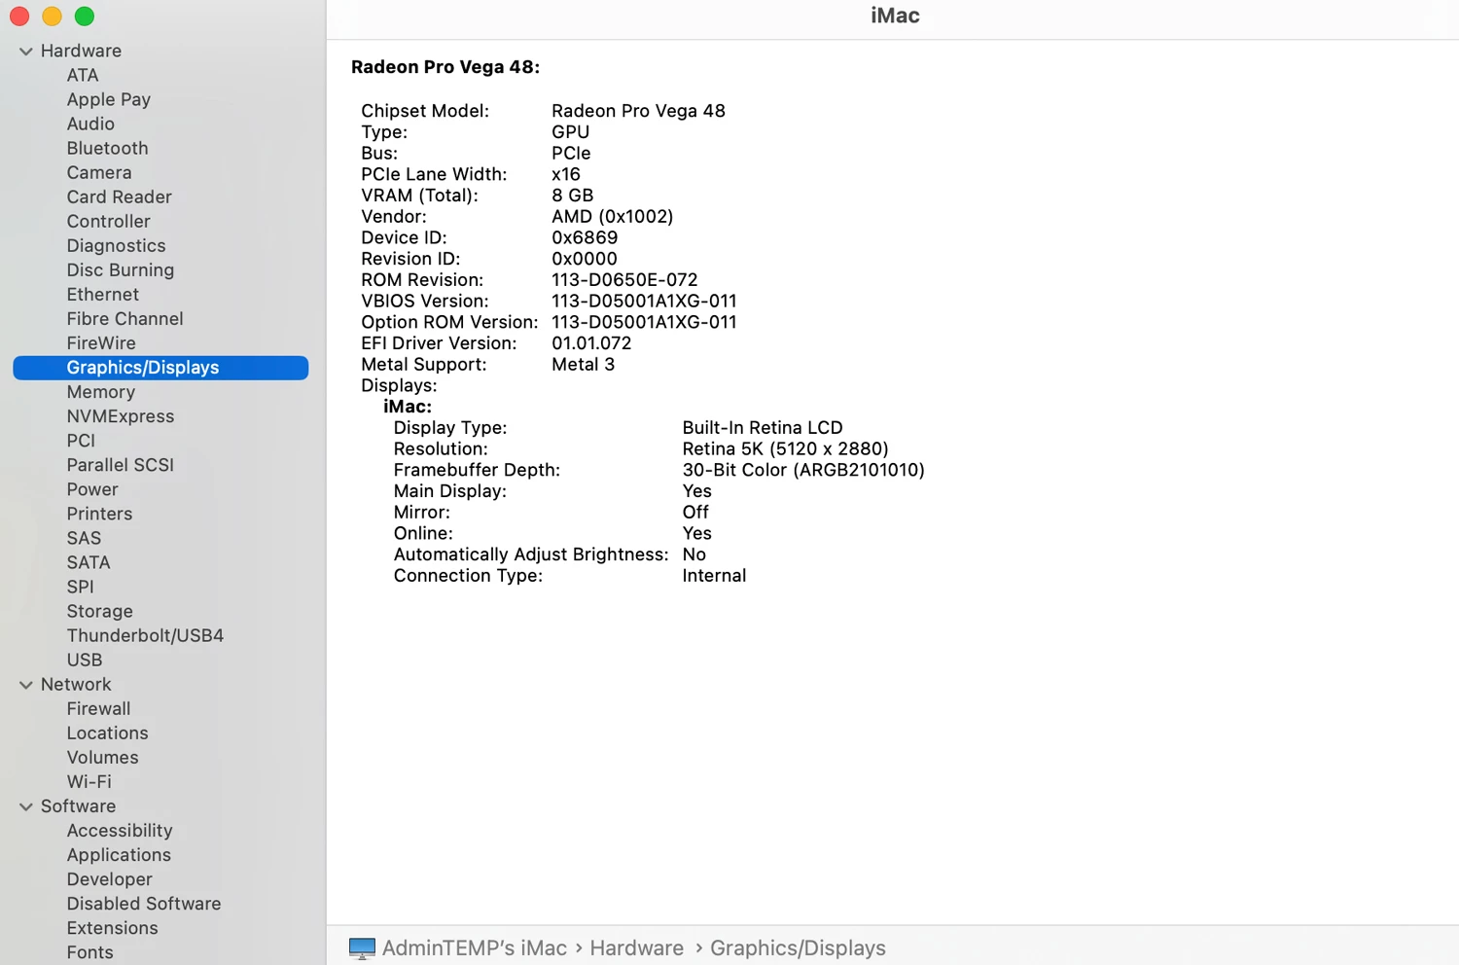Select the highlighted Graphics/Displays row
Viewport: 1459px width, 965px height.
tap(160, 368)
